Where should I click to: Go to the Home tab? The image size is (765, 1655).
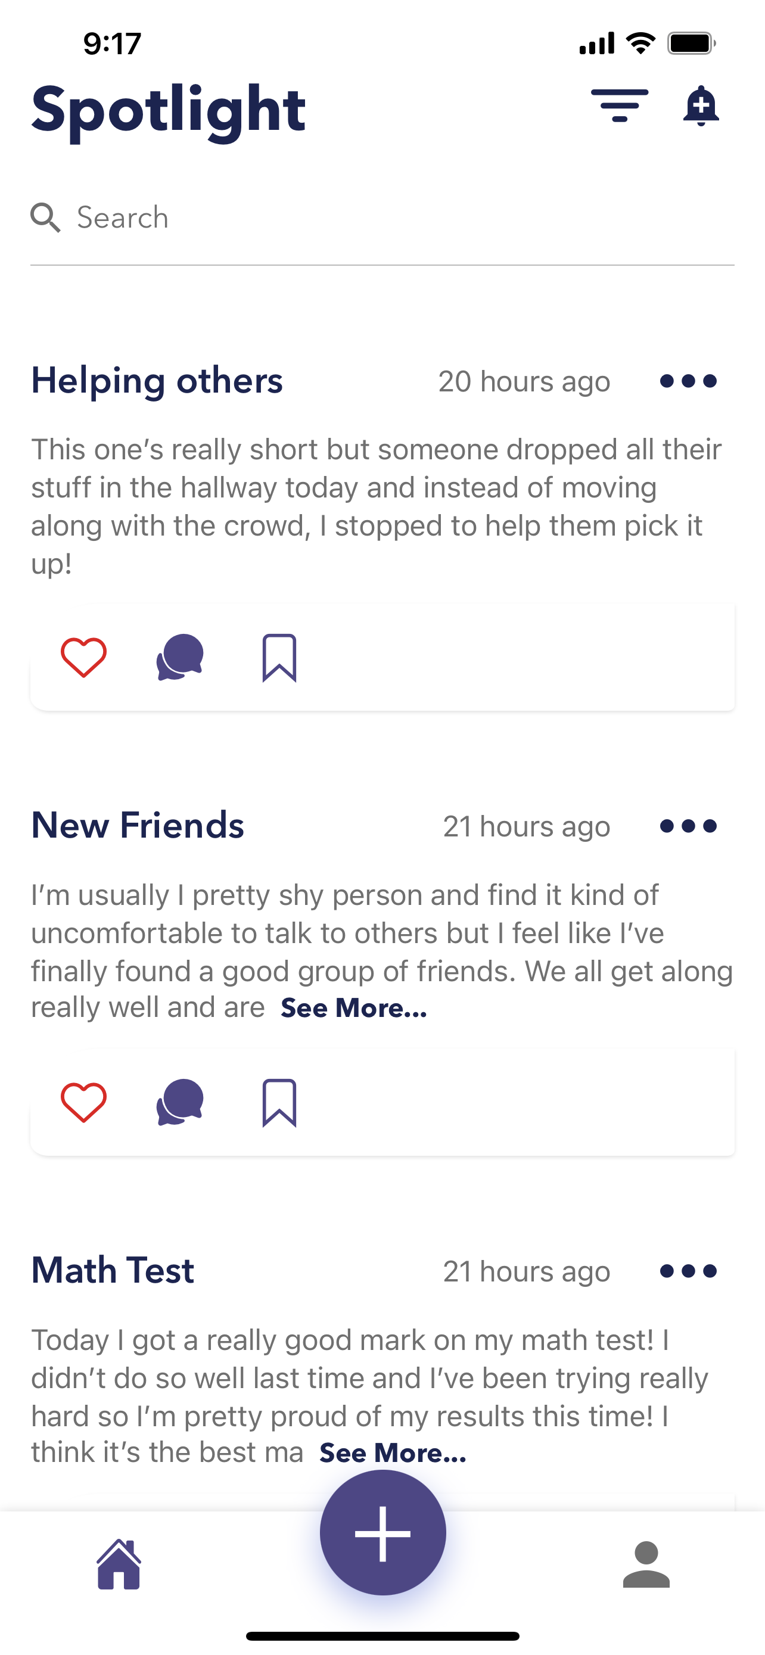119,1564
